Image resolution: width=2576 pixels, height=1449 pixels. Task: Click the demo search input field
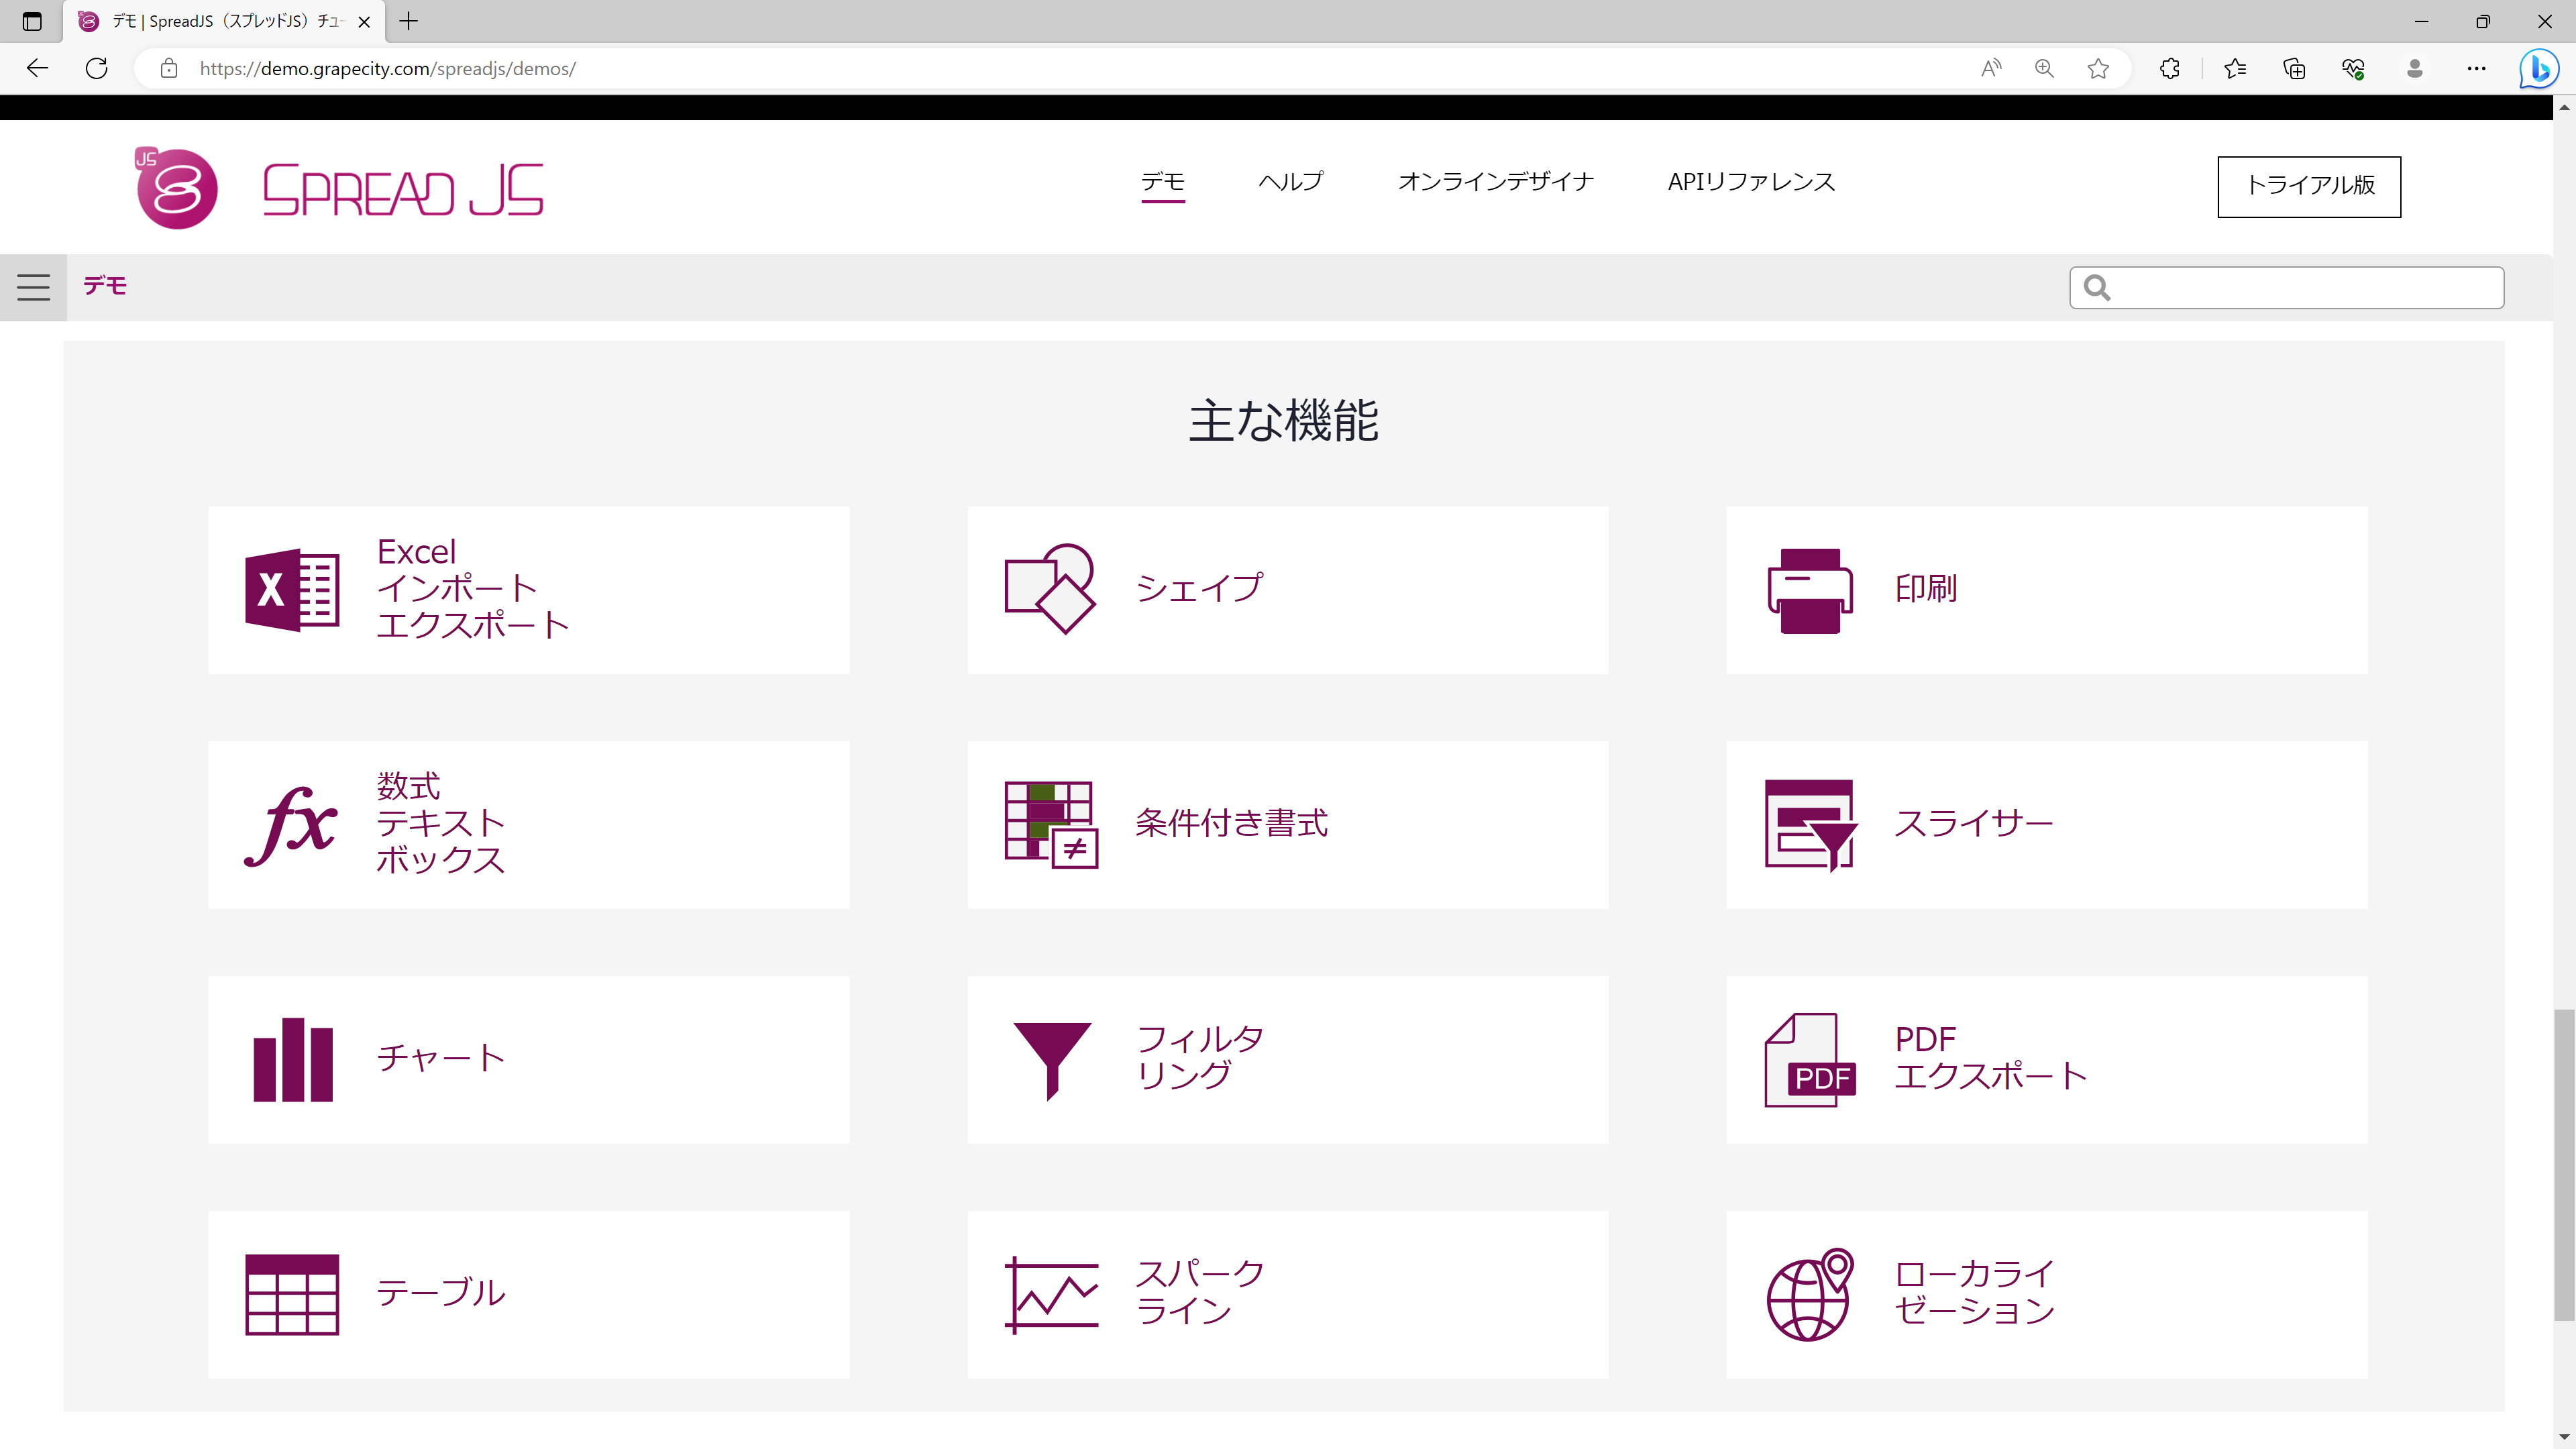(x=2287, y=288)
